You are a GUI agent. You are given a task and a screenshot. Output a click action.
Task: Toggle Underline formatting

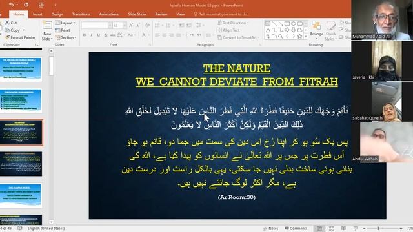pyautogui.click(x=98, y=35)
